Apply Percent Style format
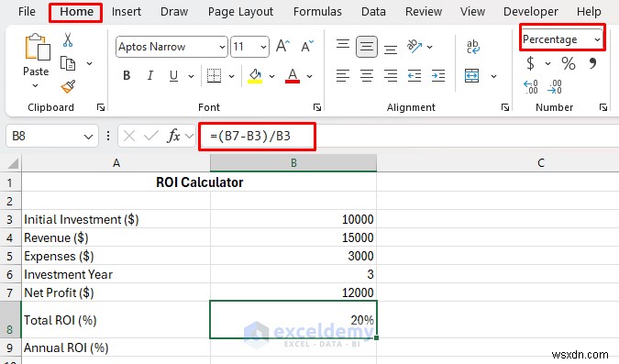The image size is (619, 364). tap(569, 63)
